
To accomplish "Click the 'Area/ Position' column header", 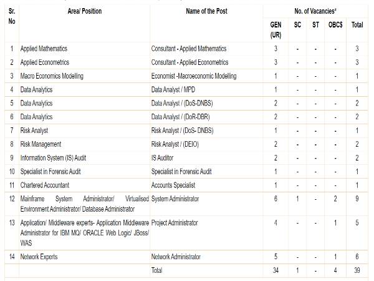I will click(x=84, y=11).
